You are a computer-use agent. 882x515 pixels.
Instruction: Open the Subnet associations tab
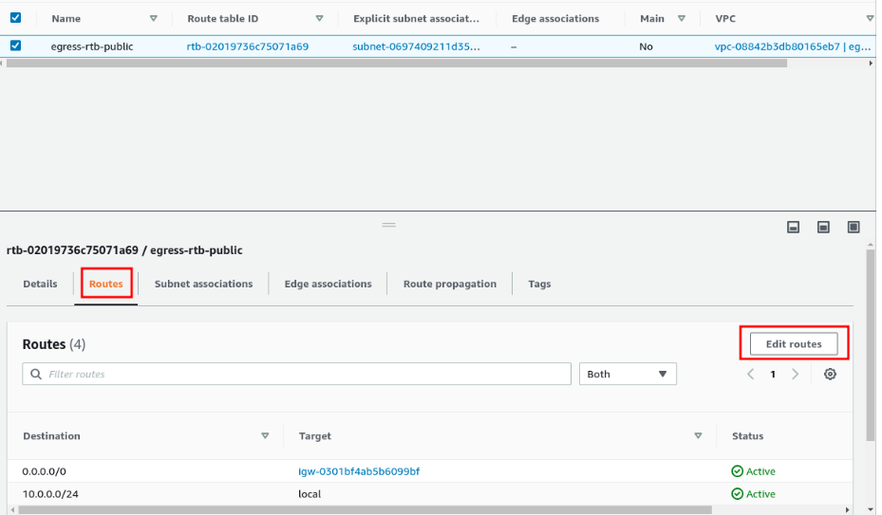click(203, 284)
